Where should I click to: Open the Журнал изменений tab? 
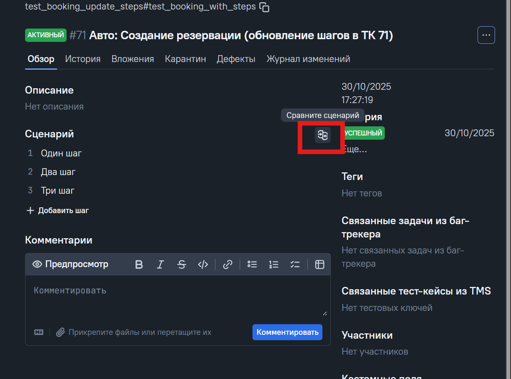click(x=308, y=59)
